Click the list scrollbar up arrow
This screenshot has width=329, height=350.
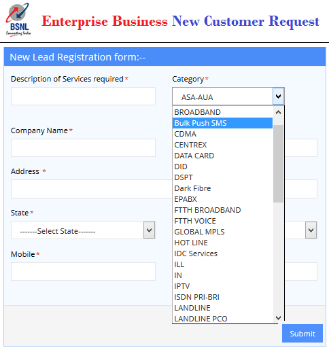tap(278, 112)
